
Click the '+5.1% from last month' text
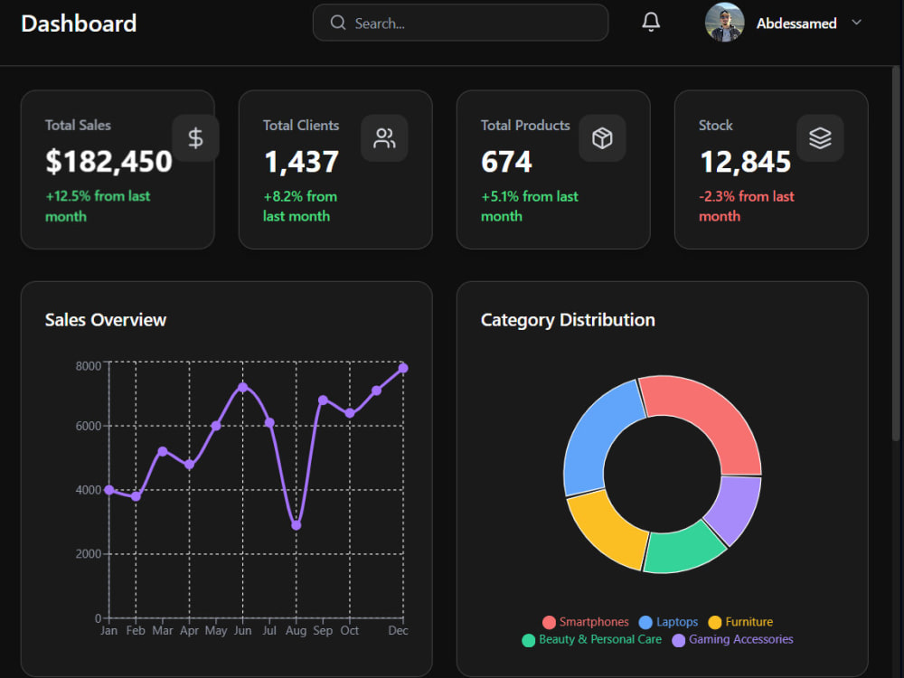pyautogui.click(x=529, y=206)
